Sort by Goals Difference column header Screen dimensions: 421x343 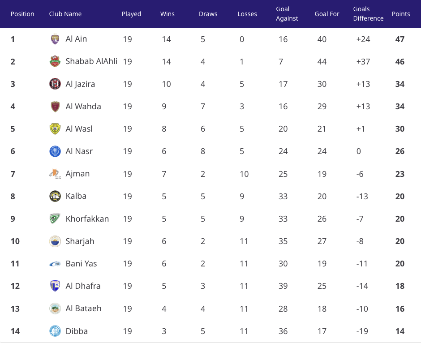pos(368,14)
